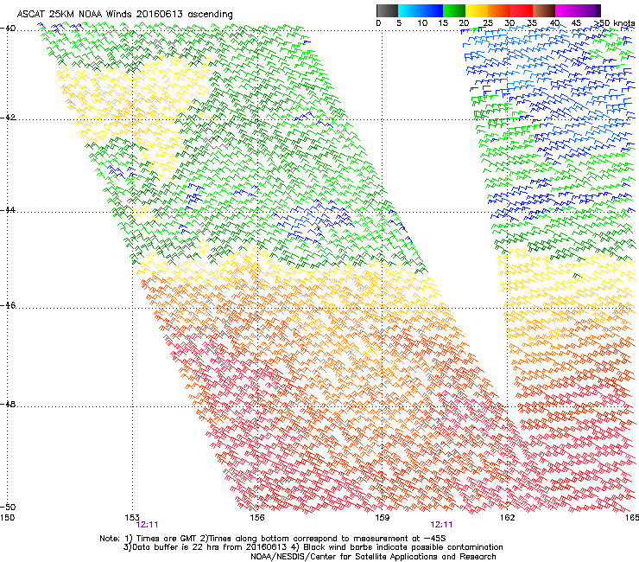Click the '35' legend tick label
The image size is (639, 562).
532,23
